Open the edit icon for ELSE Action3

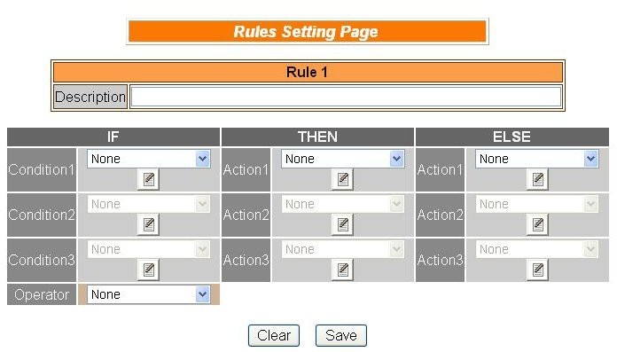[537, 270]
